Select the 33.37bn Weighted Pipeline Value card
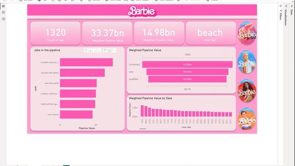295x166 pixels. tap(107, 33)
